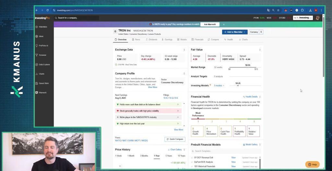This screenshot has height=171, width=332.
Task: Open Watchlists in the left sidebar
Action: tap(37, 27)
